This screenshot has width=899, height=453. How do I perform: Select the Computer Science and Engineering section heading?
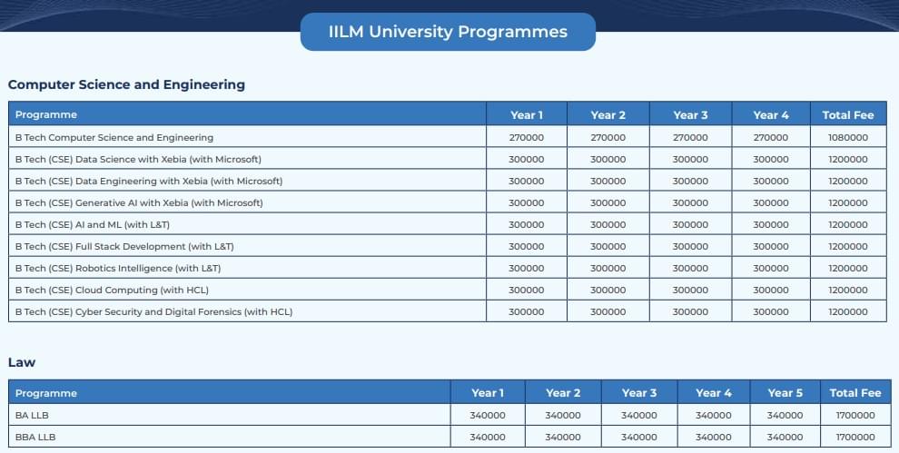tap(126, 84)
